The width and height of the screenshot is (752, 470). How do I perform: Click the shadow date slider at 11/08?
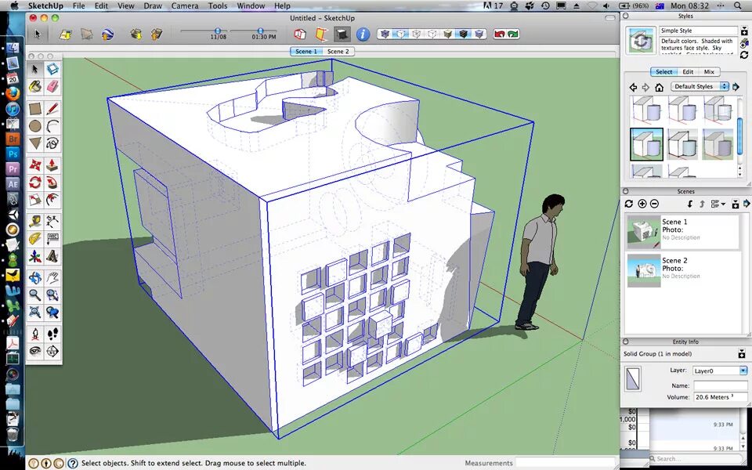coord(218,31)
